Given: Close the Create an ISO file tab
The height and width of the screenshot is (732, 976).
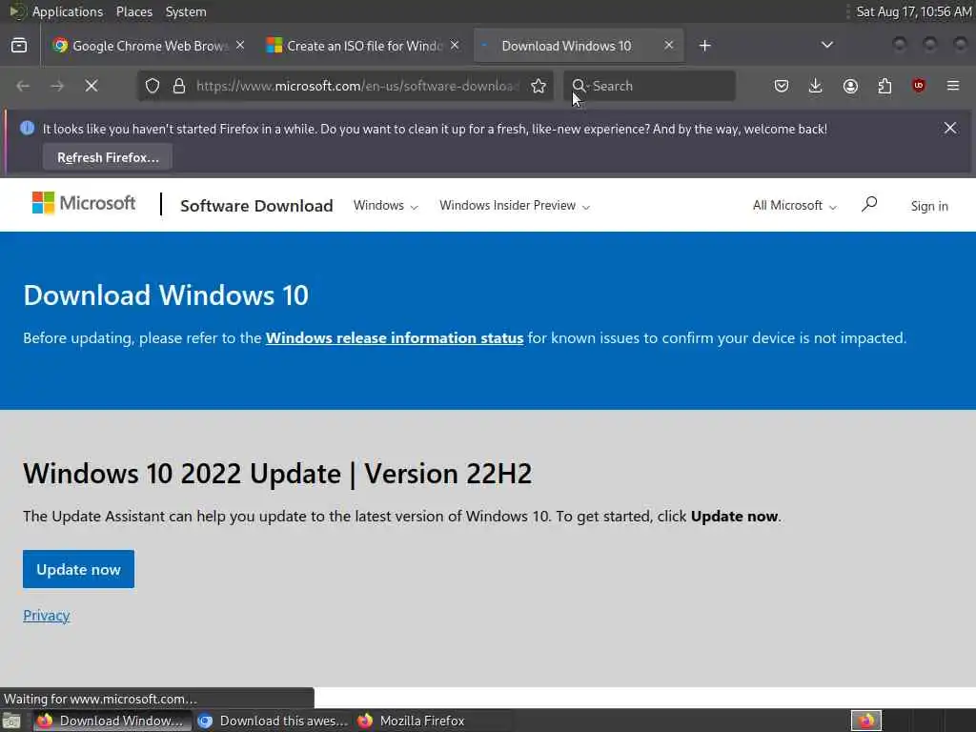Looking at the screenshot, I should click(x=455, y=46).
